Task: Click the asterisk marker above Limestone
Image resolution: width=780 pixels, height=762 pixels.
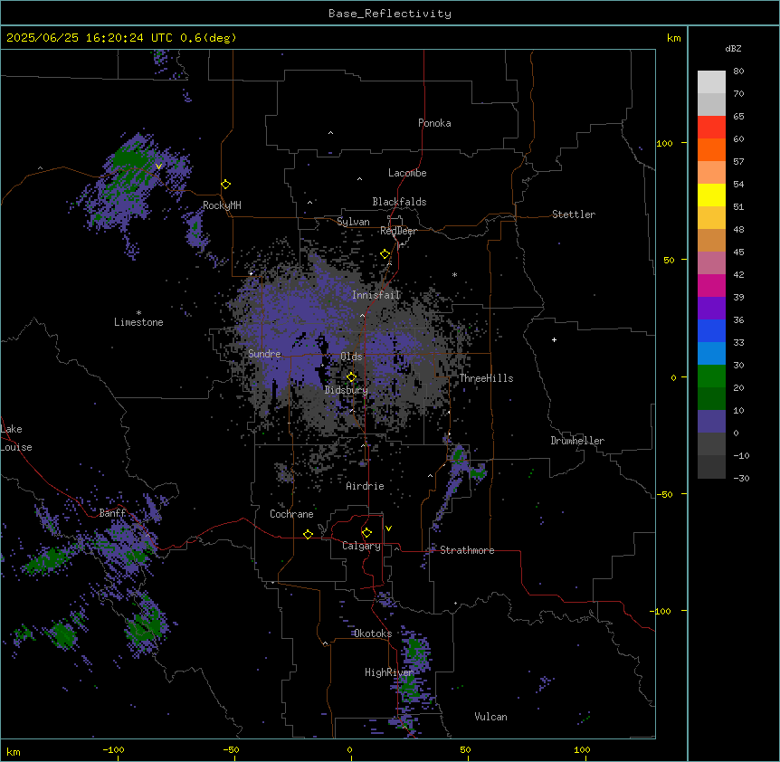Action: click(x=138, y=313)
